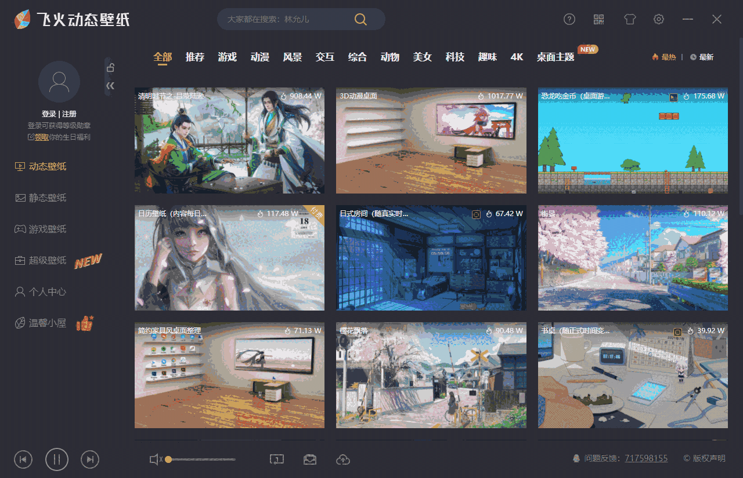Open 游戏壁纸 in sidebar
This screenshot has width=743, height=478.
41,229
